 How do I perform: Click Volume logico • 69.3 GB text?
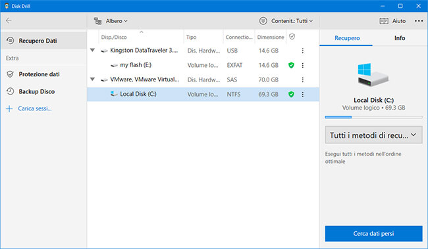374,108
